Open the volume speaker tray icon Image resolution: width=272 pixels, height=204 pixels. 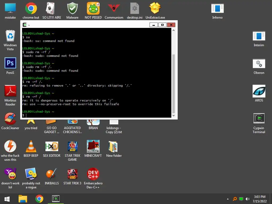(248, 199)
